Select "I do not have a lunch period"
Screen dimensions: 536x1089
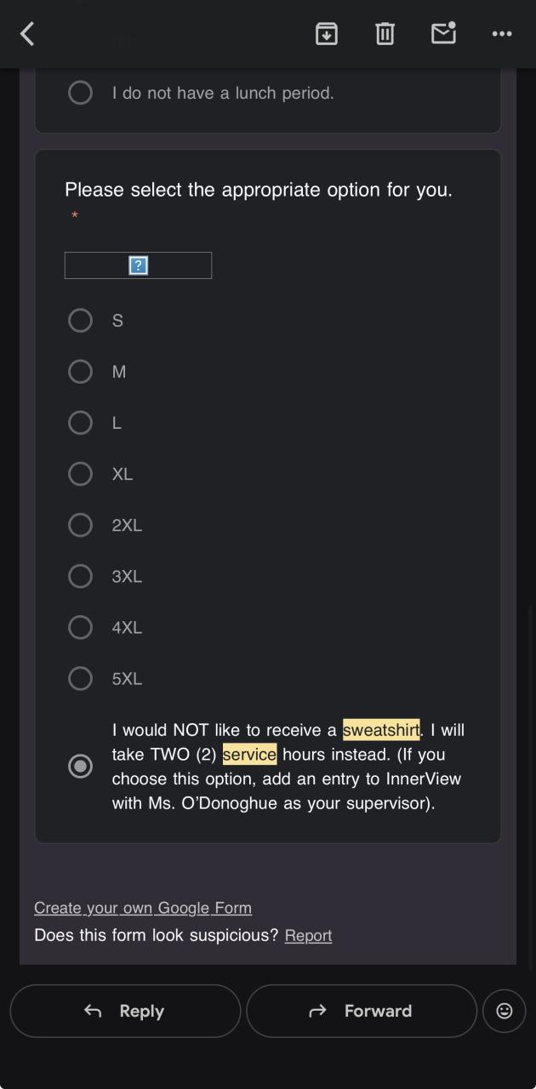pyautogui.click(x=80, y=93)
